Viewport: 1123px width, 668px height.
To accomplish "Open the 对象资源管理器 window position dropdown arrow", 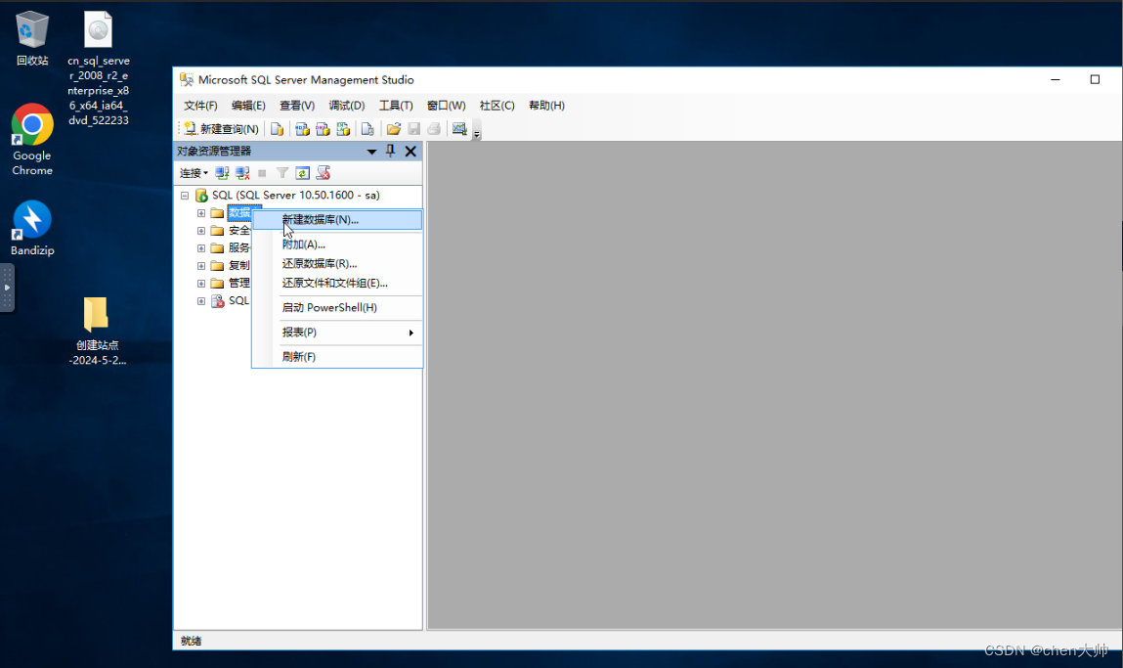I will click(x=371, y=152).
